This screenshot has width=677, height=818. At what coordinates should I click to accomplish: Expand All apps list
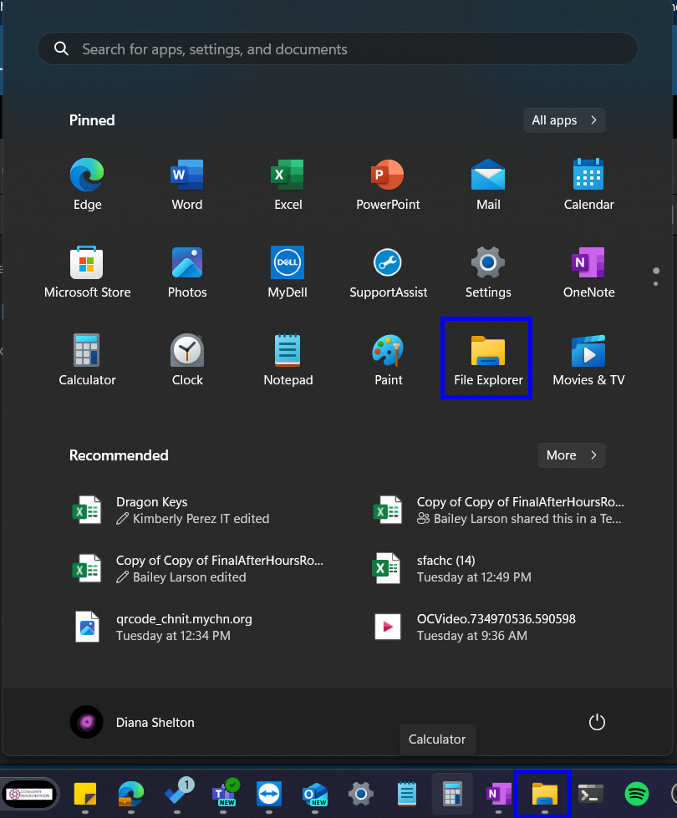point(564,120)
